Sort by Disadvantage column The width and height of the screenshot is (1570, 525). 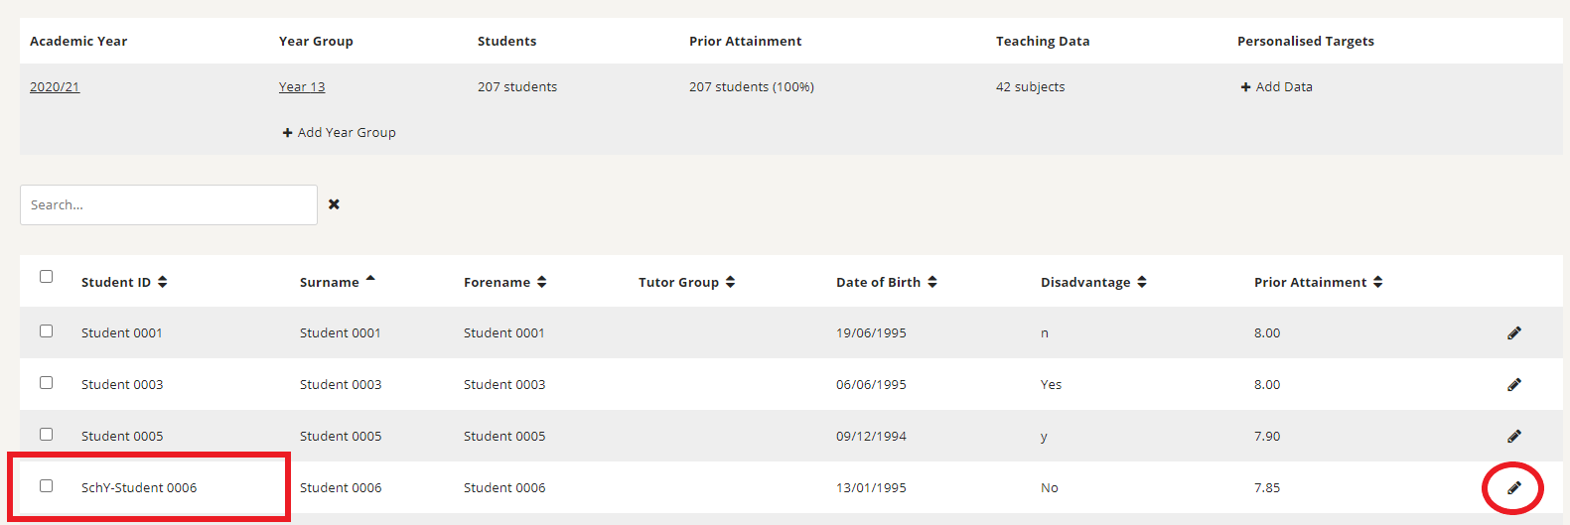coord(1093,282)
